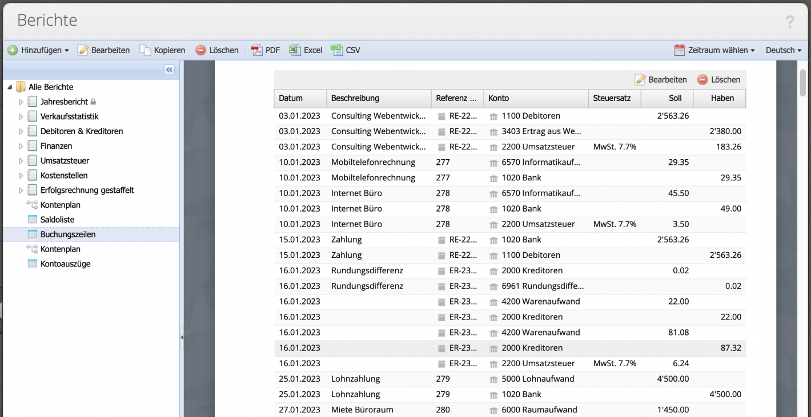Copy the report using Kopieren
The height and width of the screenshot is (417, 811).
click(163, 50)
